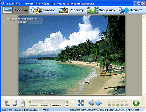Click the green plus zoom-in icon
This screenshot has height=112, width=146.
(67, 101)
